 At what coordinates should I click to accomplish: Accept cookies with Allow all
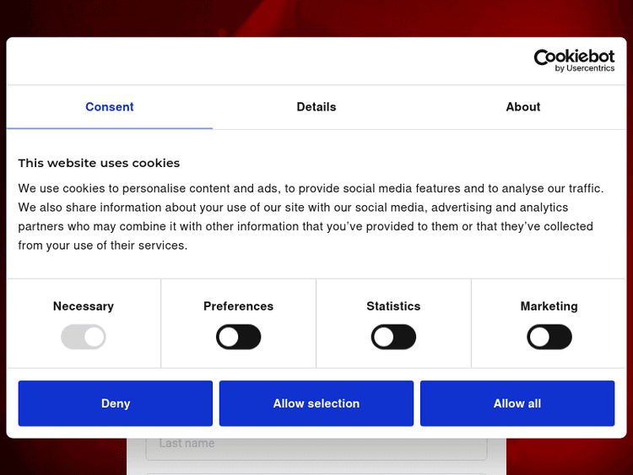(x=517, y=403)
